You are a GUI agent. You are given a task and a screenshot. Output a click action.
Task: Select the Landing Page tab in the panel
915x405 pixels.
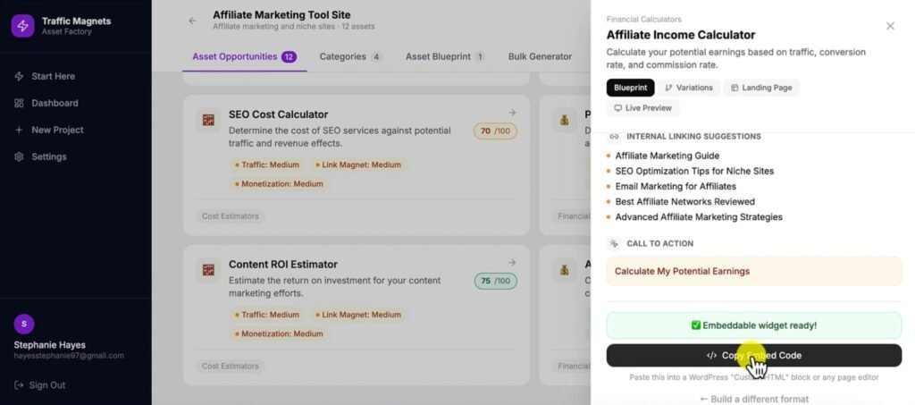tap(760, 88)
